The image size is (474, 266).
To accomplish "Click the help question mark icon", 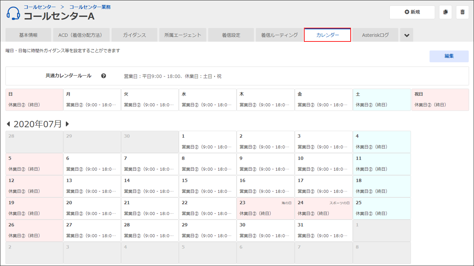I will pyautogui.click(x=103, y=76).
